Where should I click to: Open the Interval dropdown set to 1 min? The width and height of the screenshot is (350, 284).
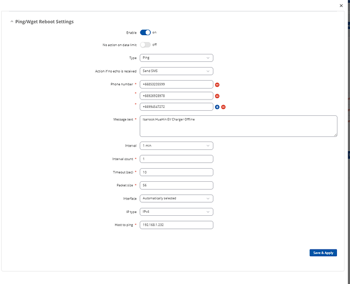click(176, 145)
